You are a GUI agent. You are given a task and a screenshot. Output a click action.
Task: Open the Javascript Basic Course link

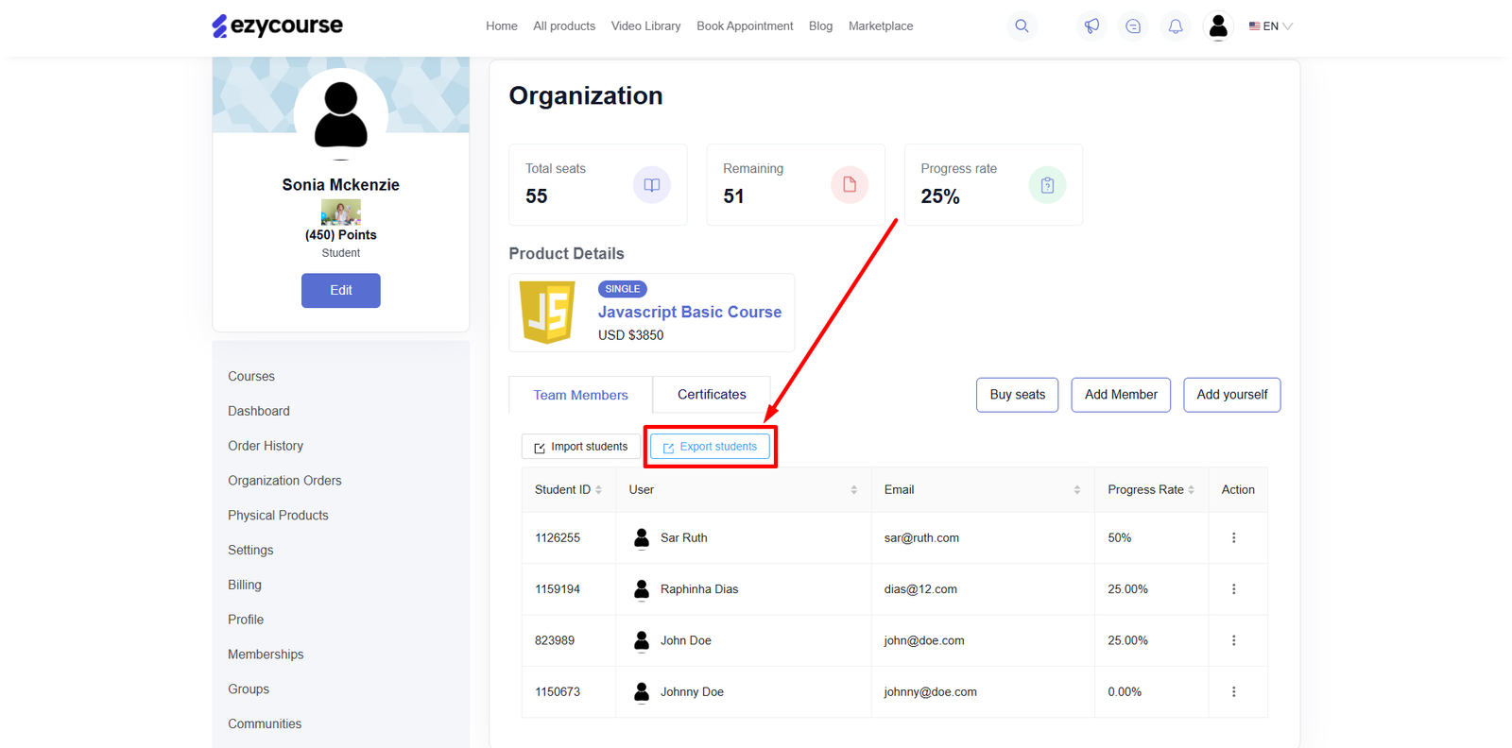(x=689, y=312)
